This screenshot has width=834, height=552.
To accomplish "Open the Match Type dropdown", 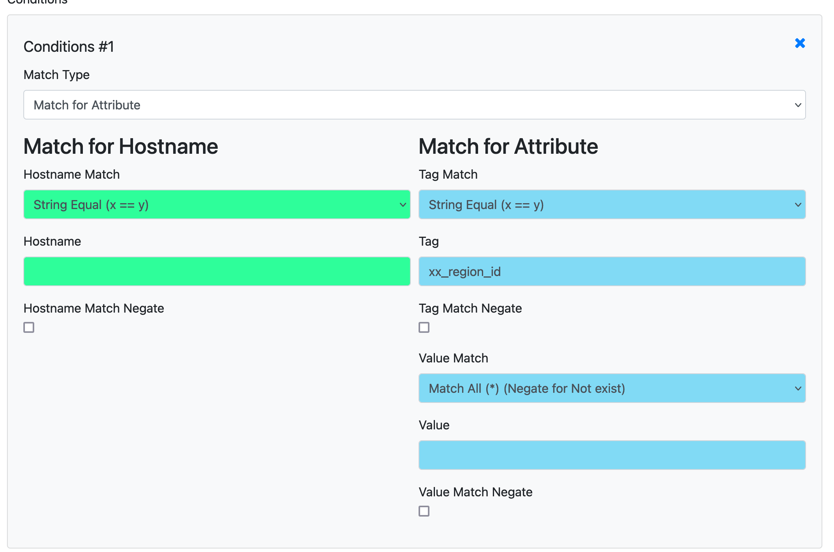I will click(x=414, y=105).
